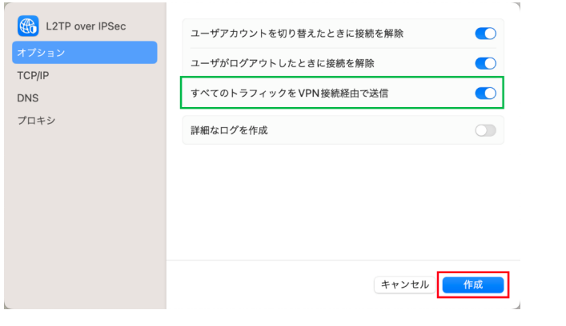
Task: Click the green highlighted VPN traffic row
Action: (342, 93)
